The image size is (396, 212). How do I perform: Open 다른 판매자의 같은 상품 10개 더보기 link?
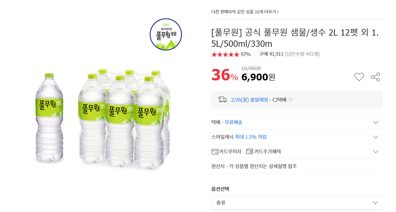pos(245,12)
